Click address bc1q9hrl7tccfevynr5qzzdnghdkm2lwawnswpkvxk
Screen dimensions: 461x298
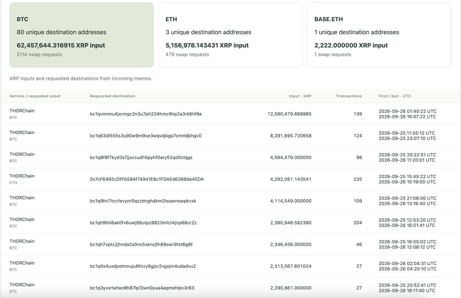coord(143,201)
